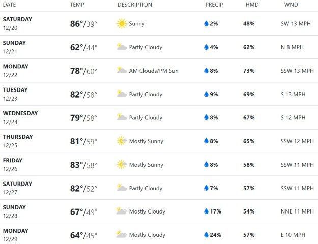Screen dimensions: 318x244
Task: Click the raindrop icon beside 2% precipitation
Action: [x=206, y=24]
